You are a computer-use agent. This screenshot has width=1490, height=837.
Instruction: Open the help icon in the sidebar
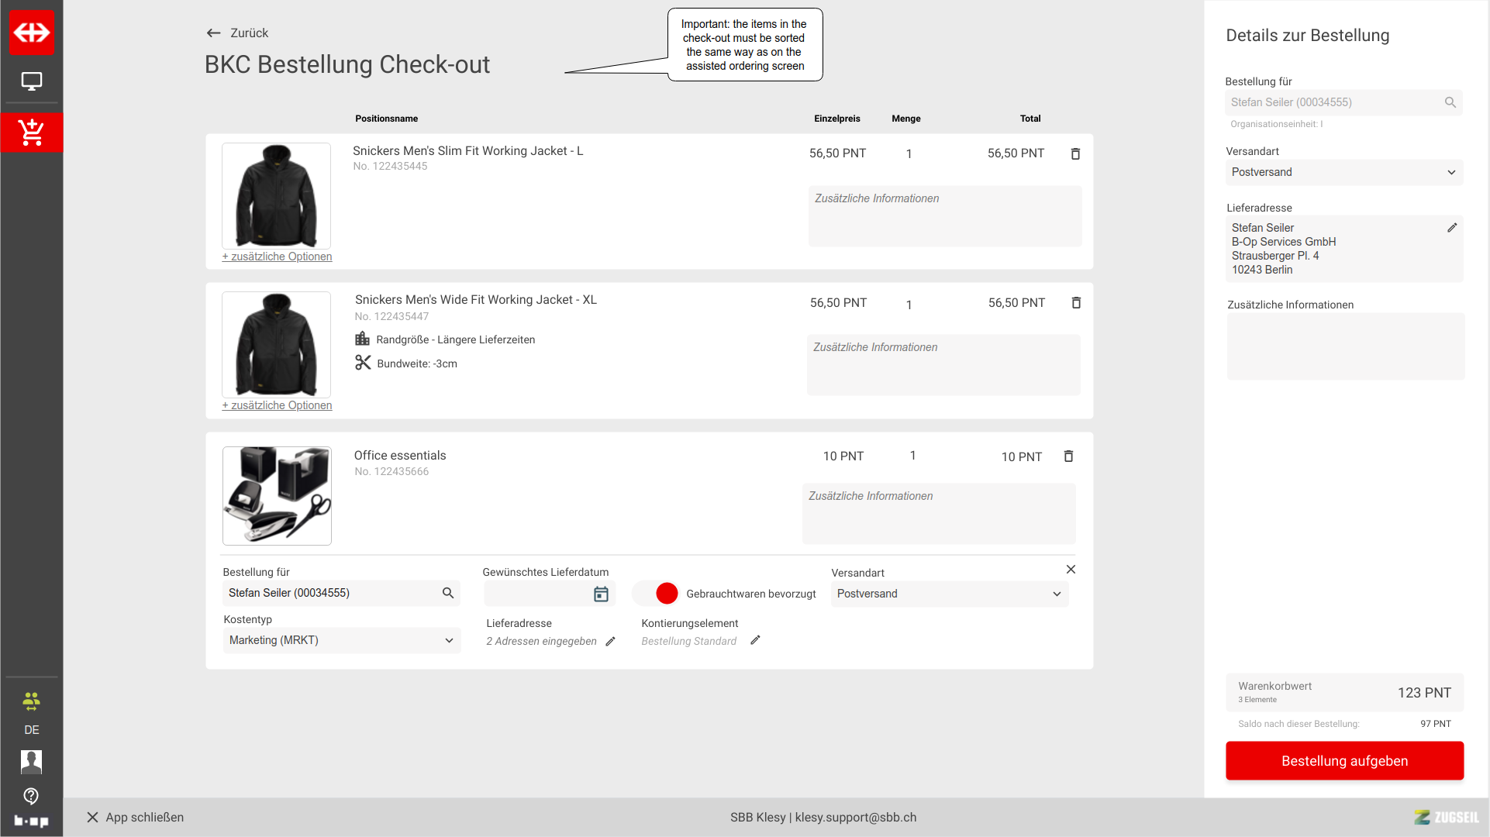pyautogui.click(x=32, y=796)
